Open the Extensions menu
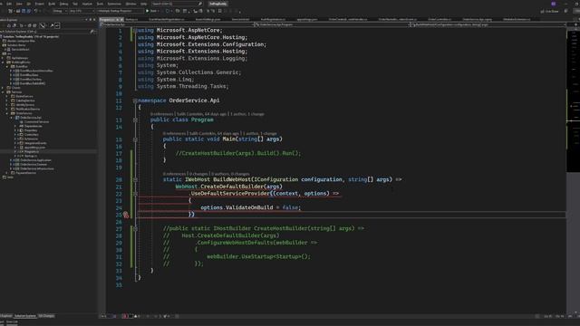This screenshot has width=580, height=326. coord(114,4)
